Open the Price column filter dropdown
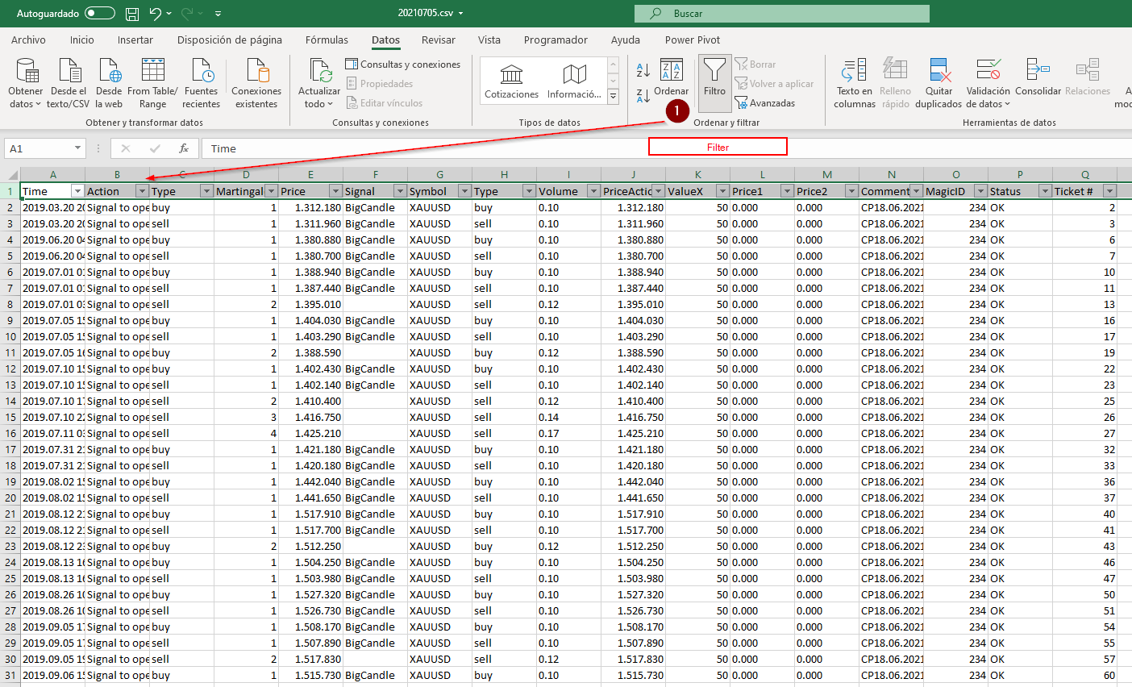This screenshot has width=1132, height=687. pos(335,191)
